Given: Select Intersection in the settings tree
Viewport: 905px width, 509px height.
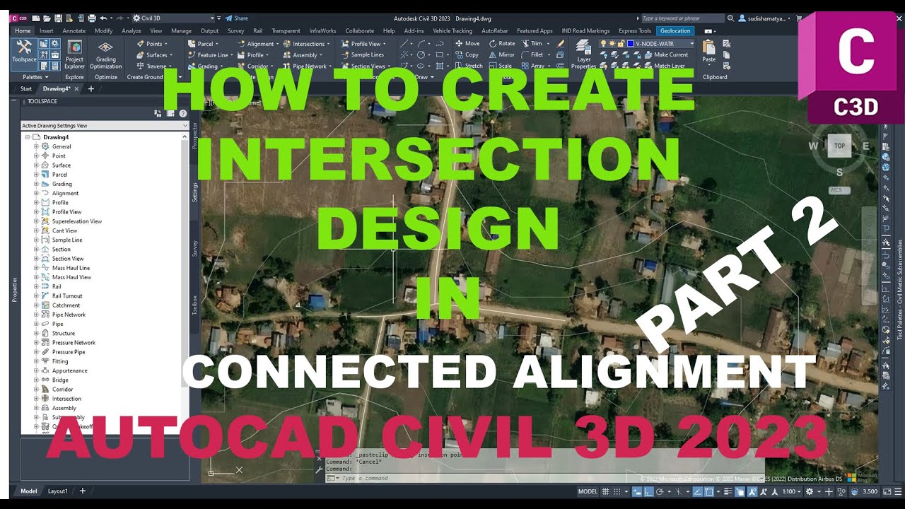Looking at the screenshot, I should point(66,399).
